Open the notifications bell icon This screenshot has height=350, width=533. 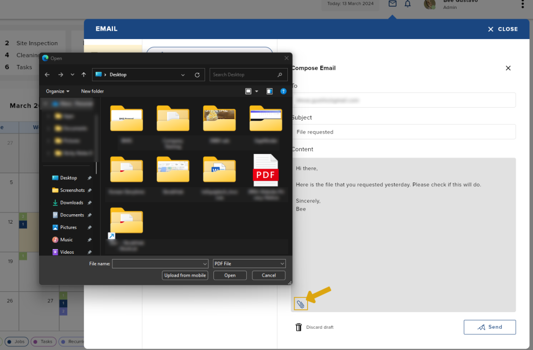[x=408, y=4]
